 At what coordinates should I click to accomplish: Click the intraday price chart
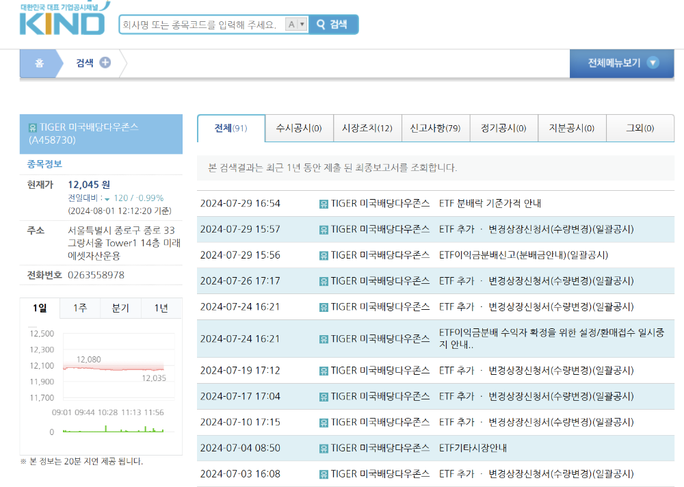(119, 366)
